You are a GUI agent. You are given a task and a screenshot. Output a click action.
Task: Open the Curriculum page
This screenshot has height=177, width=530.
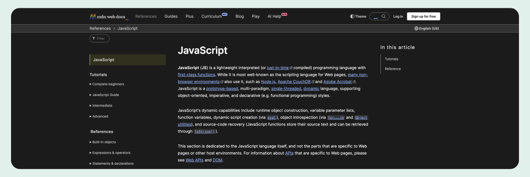212,16
